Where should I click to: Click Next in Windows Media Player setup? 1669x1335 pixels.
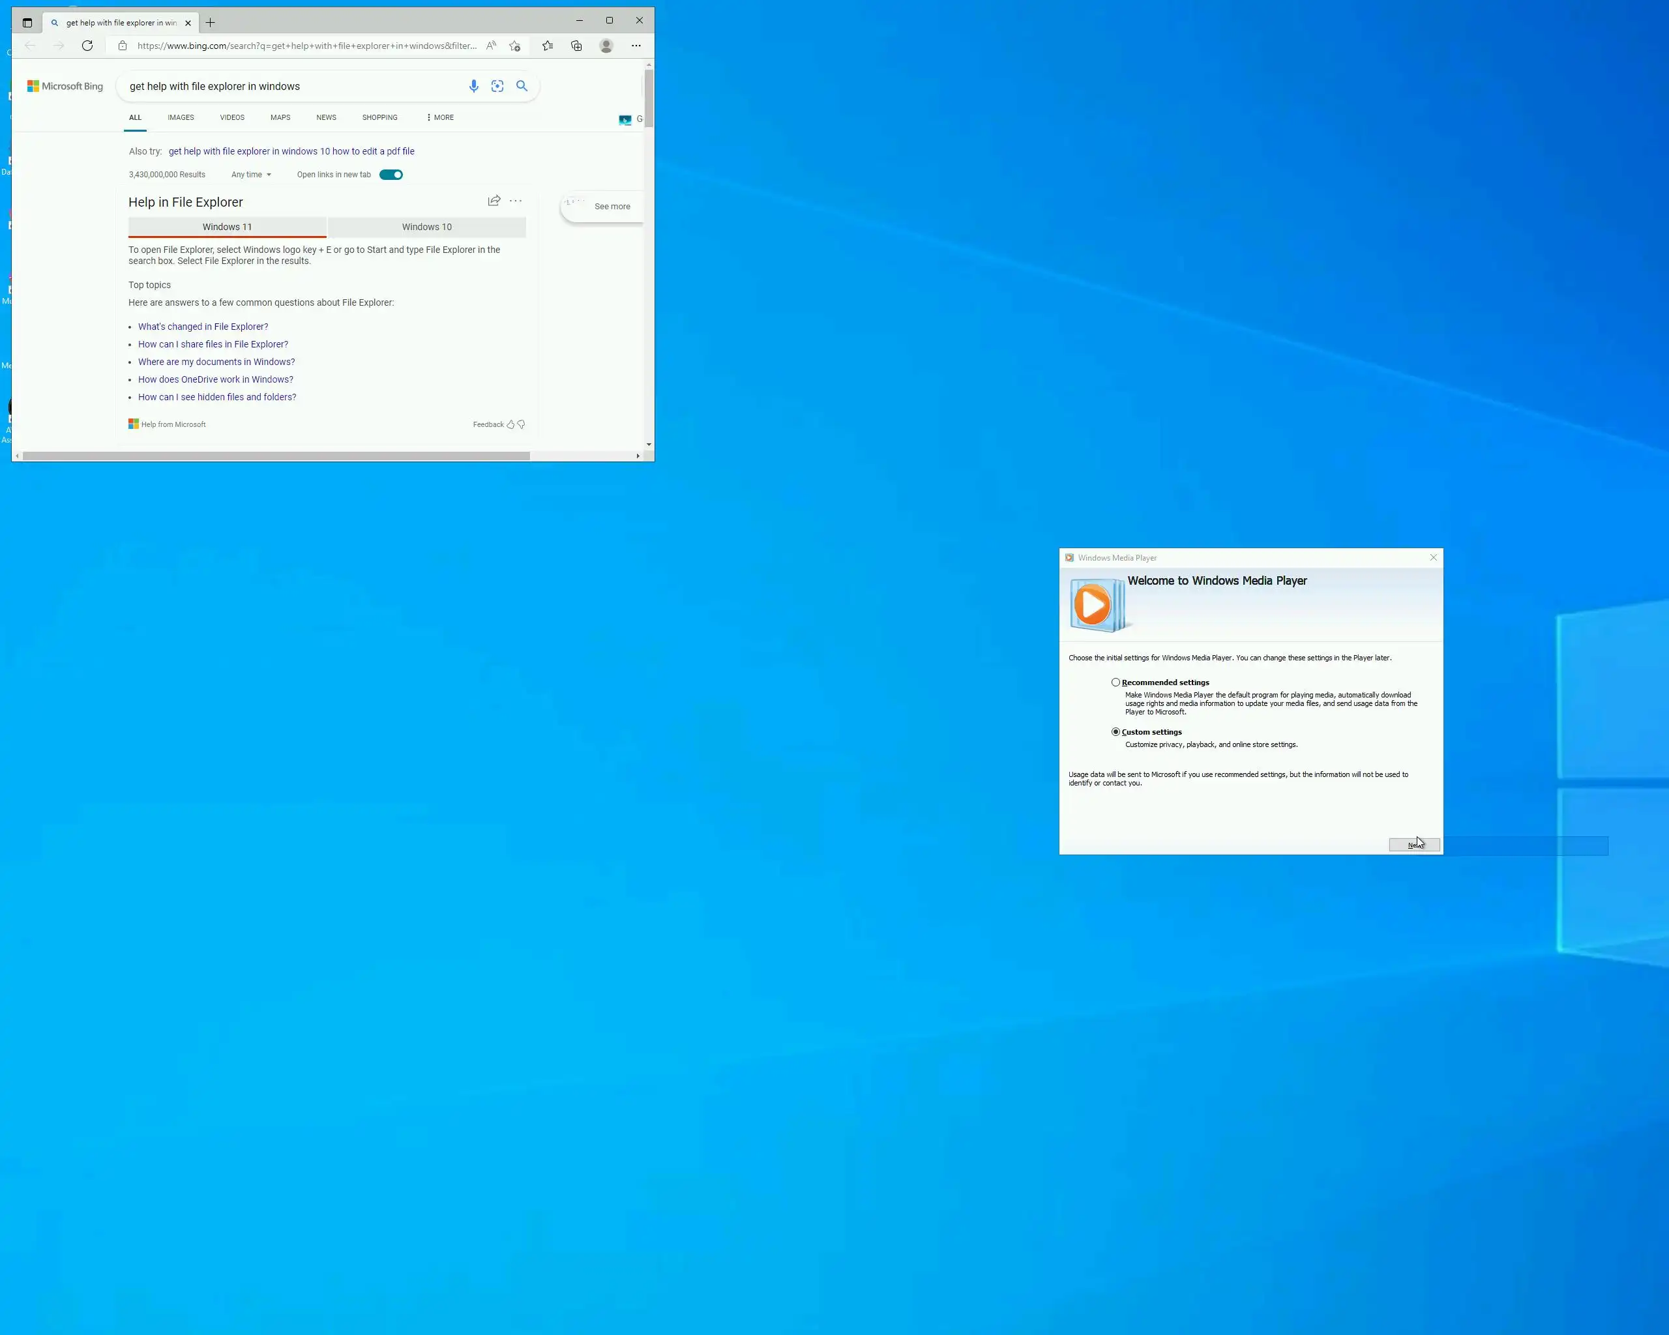tap(1413, 844)
